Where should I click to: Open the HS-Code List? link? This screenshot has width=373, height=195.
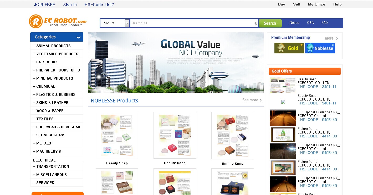pos(99,4)
